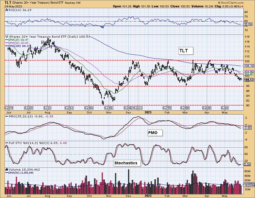
Task: Click the blue line before volume EMA(50) legend
Action: 7,173
